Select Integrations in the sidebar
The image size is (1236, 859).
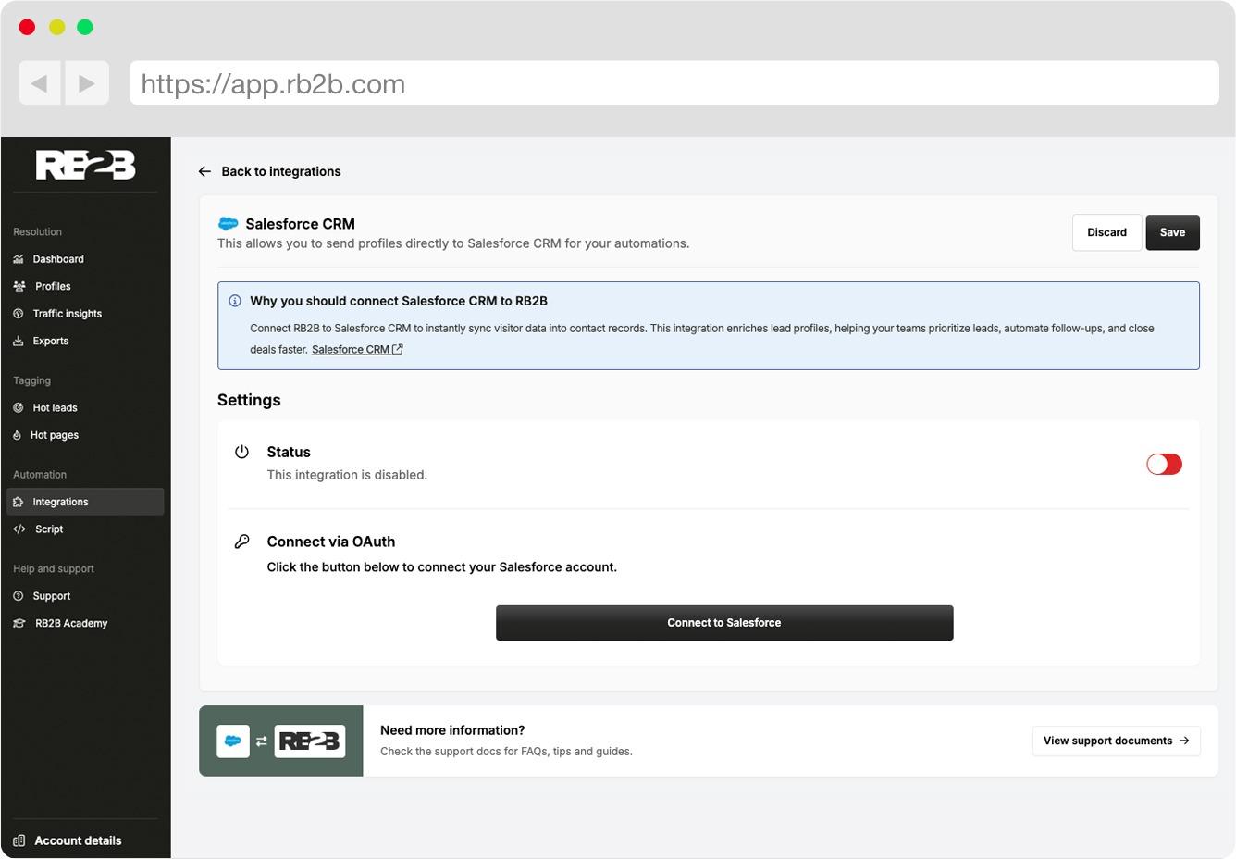(86, 502)
